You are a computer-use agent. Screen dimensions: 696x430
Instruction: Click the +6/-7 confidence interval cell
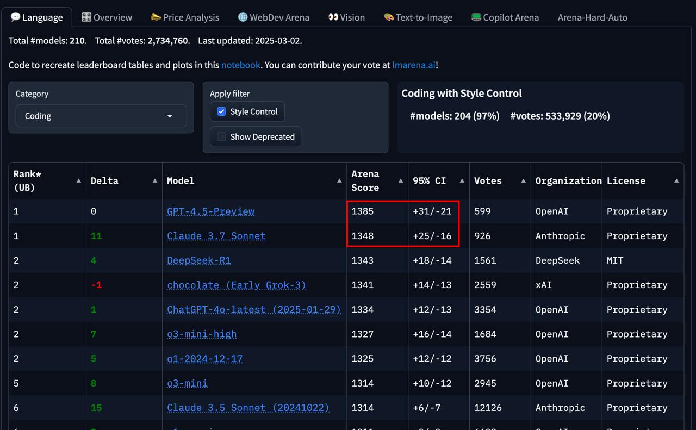[439, 408]
